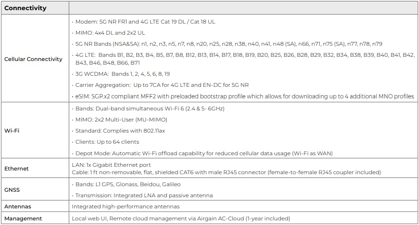419x225 pixels.
Task: Select the Ethernet row label
Action: point(17,169)
